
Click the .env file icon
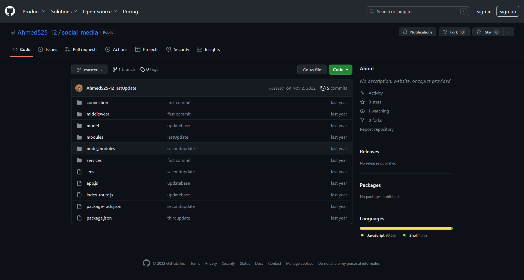coord(79,172)
